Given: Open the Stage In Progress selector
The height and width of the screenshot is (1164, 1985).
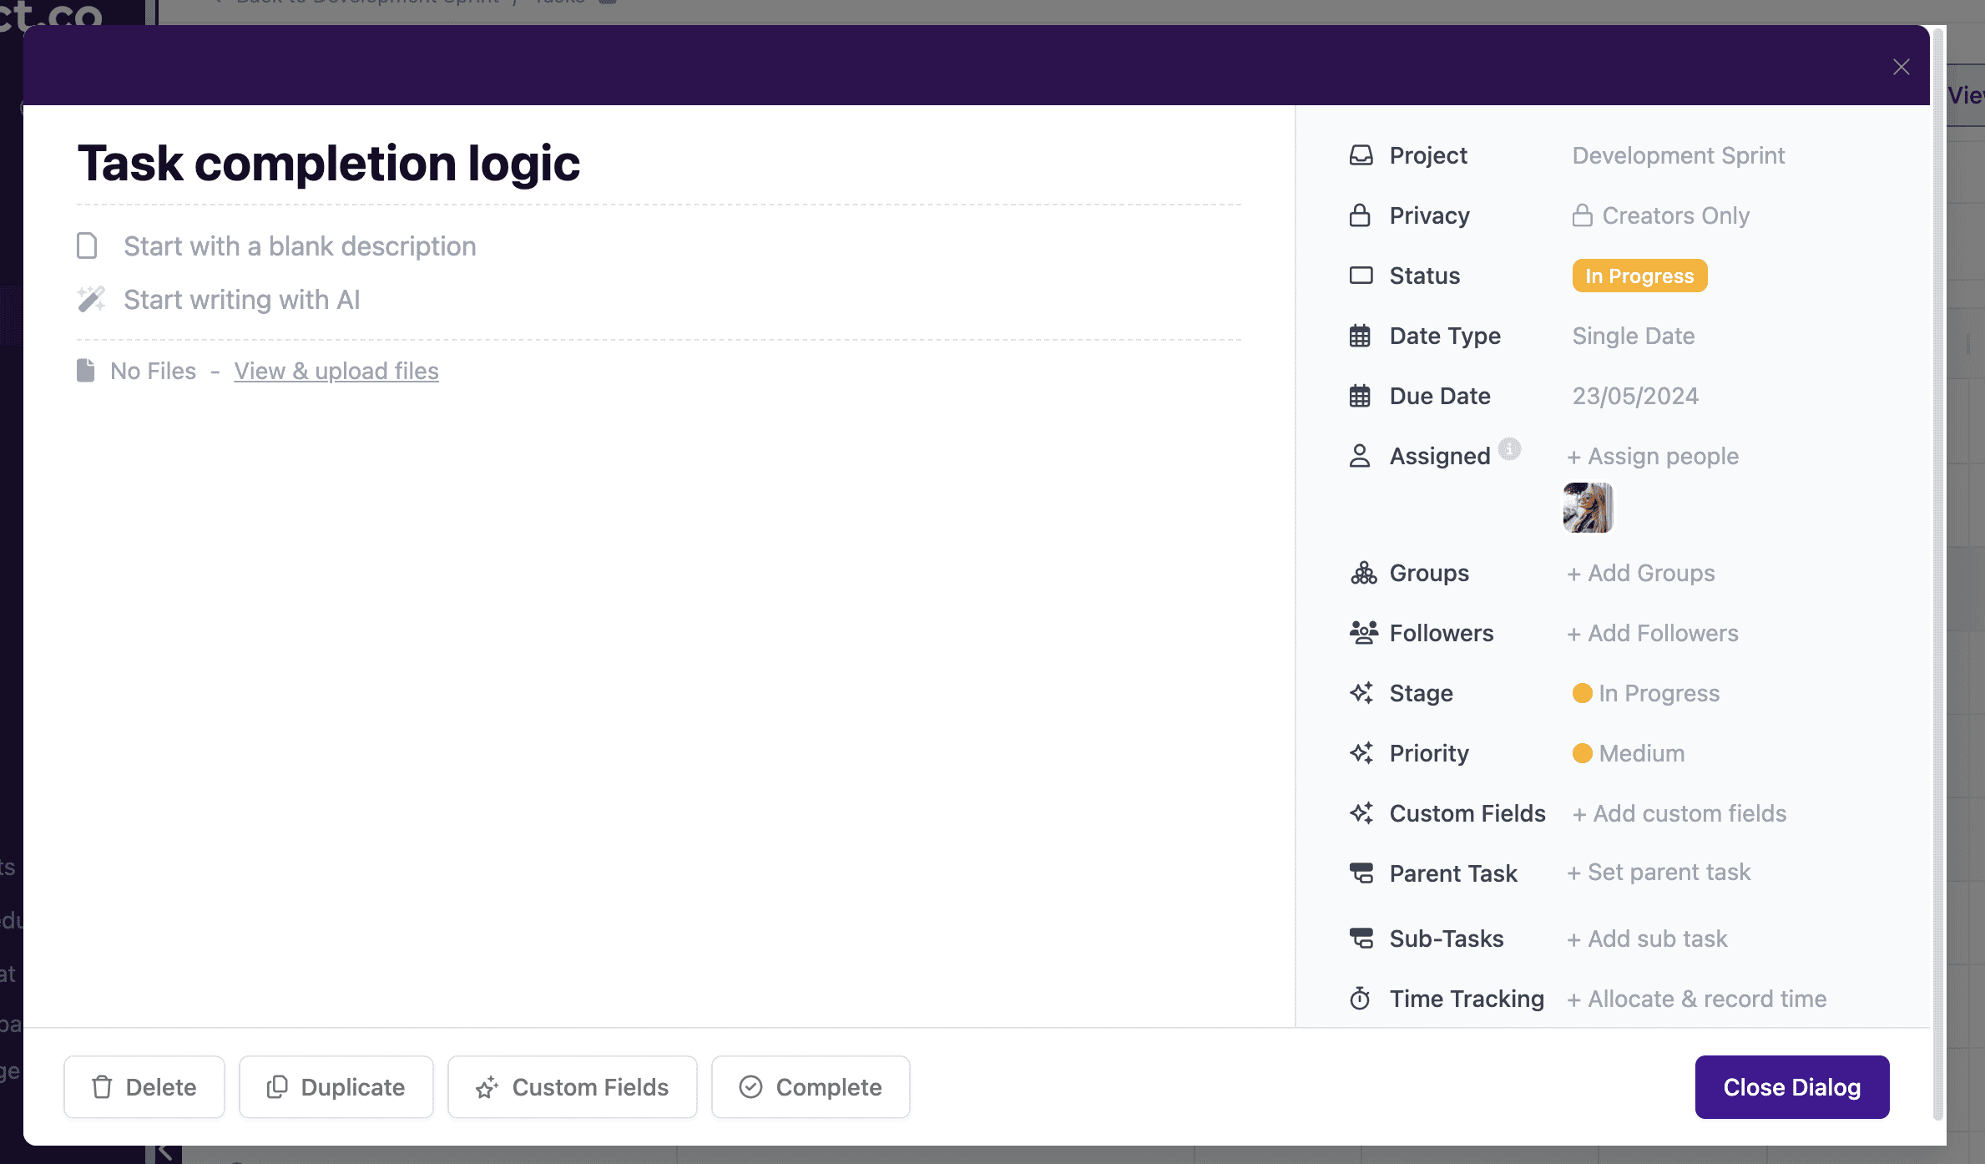Looking at the screenshot, I should (x=1658, y=693).
